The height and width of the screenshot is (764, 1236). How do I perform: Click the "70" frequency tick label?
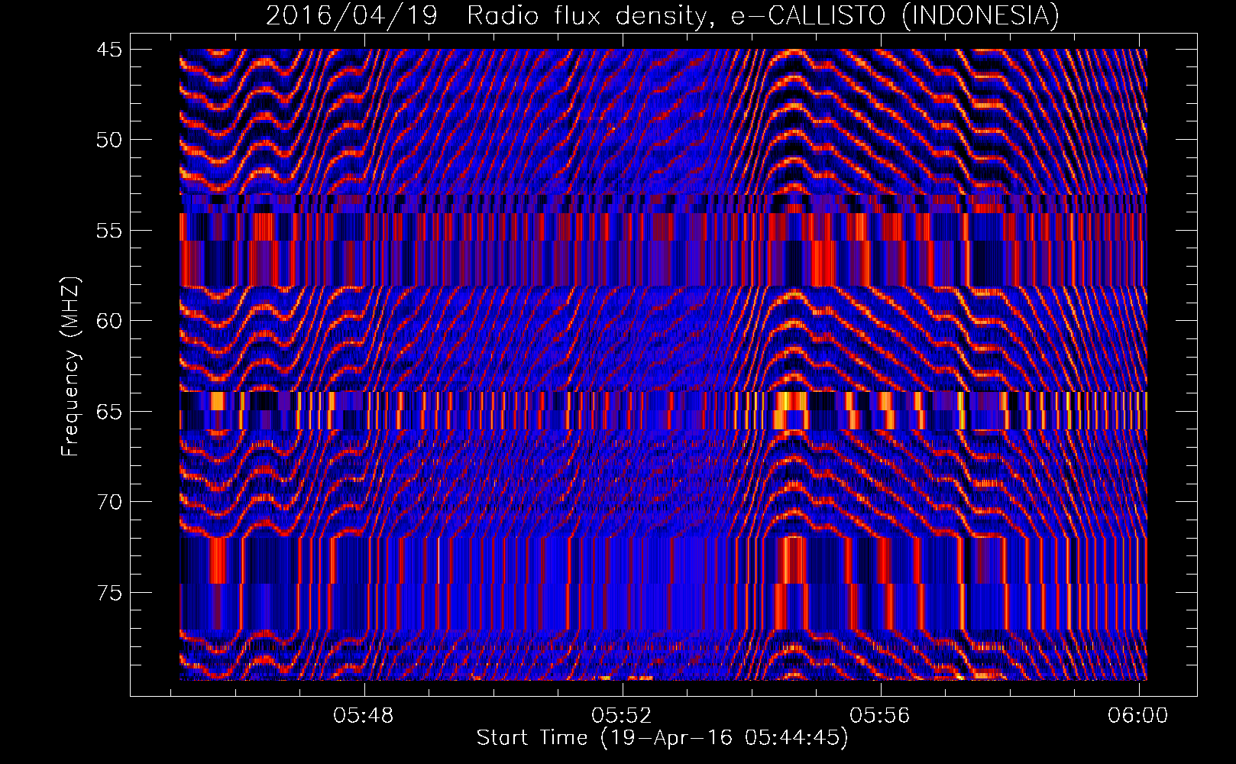pos(109,502)
